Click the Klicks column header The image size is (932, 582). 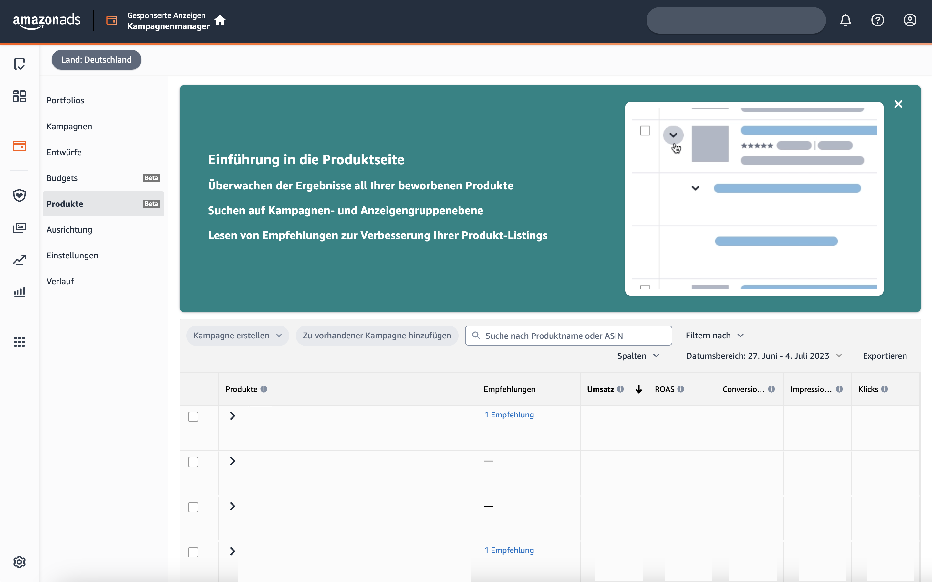868,389
